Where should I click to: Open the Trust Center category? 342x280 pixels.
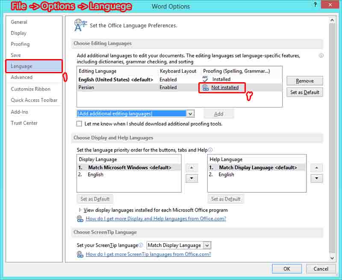[24, 123]
